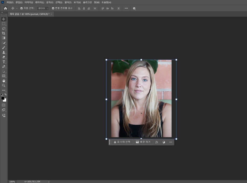
Task: Click the align left edges icon
Action: (79, 8)
